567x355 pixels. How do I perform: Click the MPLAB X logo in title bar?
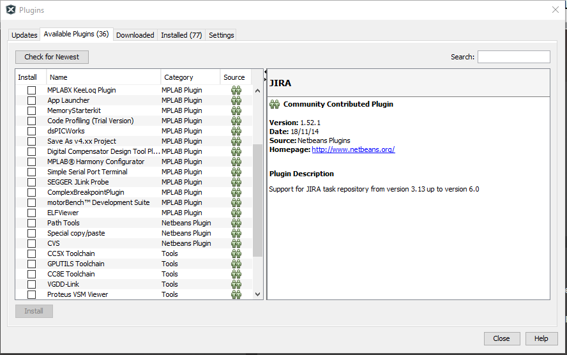(10, 10)
